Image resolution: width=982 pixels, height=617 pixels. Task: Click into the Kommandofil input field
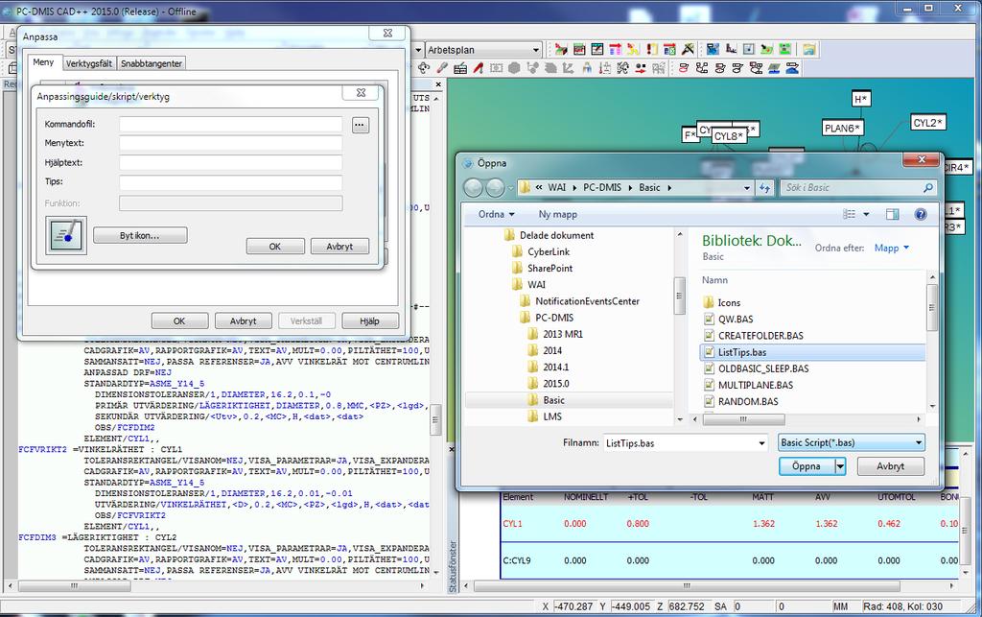(230, 124)
